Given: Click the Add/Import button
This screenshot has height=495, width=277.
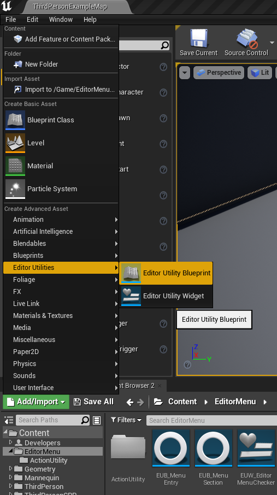Looking at the screenshot, I should pyautogui.click(x=36, y=402).
